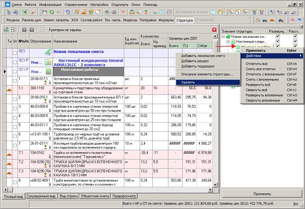Click the green refresh arrows icon
The height and width of the screenshot is (209, 305).
52,12
